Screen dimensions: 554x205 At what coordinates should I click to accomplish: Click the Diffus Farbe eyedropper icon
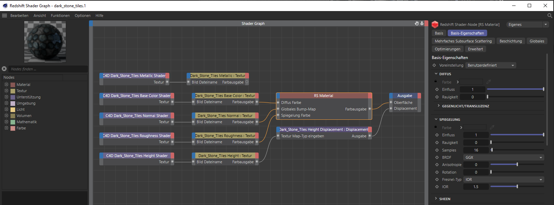489,82
